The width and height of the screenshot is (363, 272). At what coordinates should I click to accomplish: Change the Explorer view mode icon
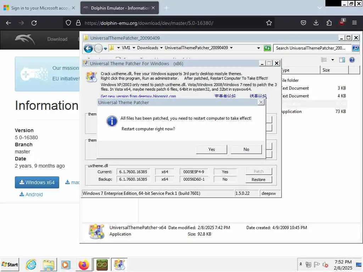click(x=324, y=60)
